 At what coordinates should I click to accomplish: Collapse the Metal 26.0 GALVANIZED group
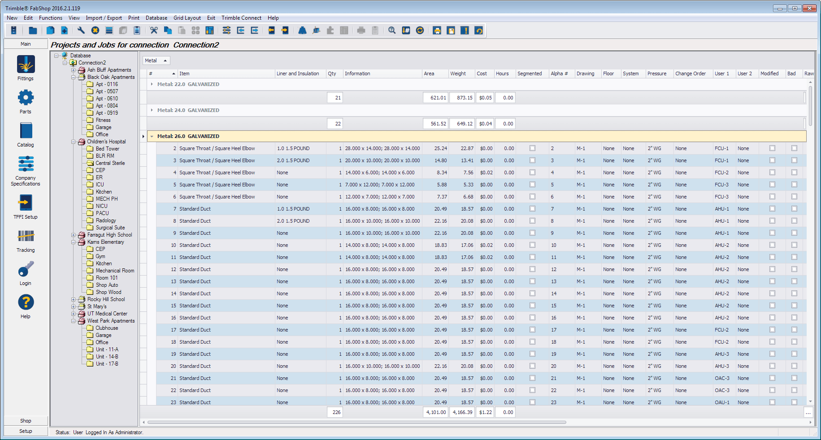tap(152, 136)
